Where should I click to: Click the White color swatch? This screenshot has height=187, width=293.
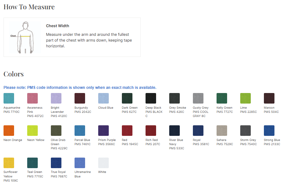[x=103, y=163]
